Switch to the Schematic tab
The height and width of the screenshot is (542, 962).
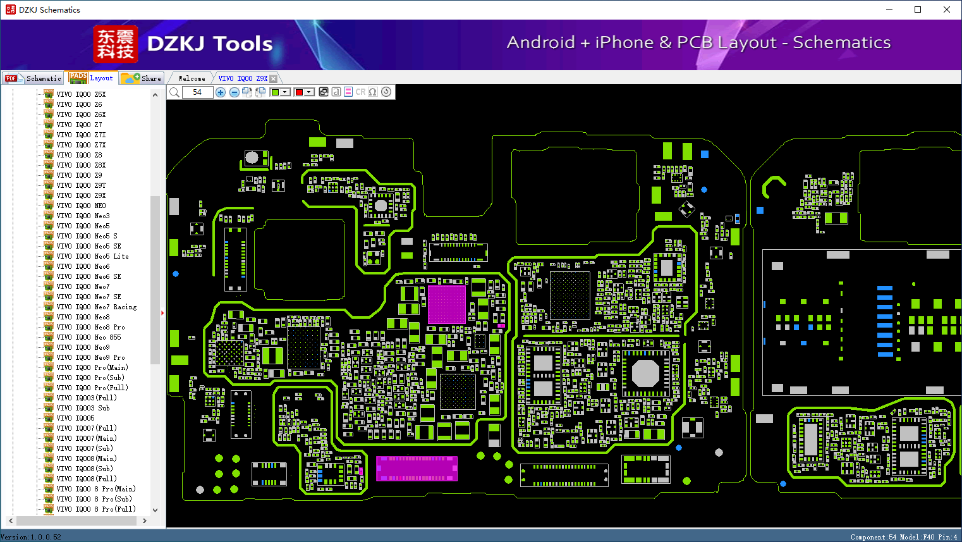[x=33, y=78]
